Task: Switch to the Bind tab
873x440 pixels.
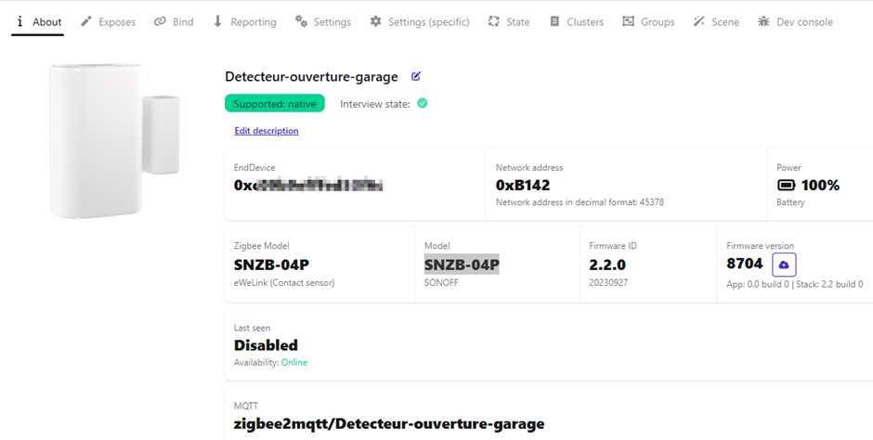Action: point(174,21)
